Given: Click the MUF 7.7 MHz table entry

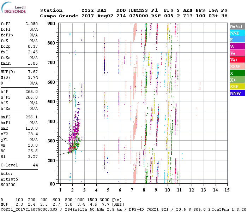Looking at the screenshot, I should pos(106,205).
